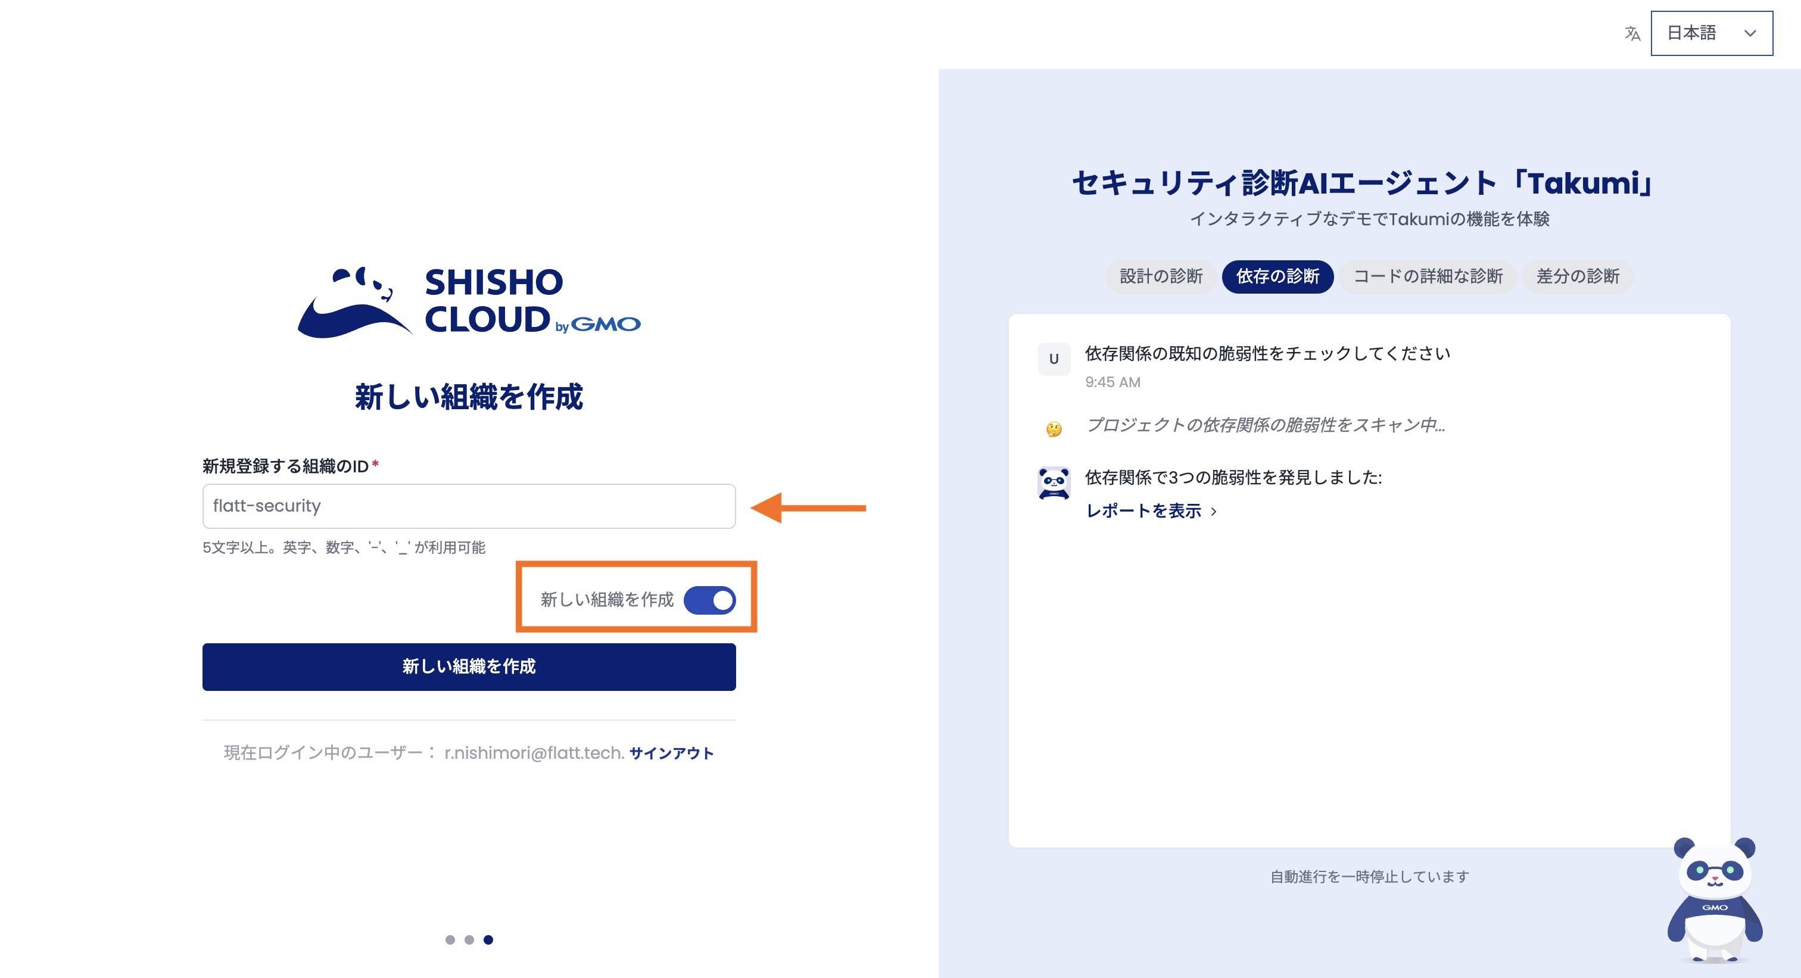Click the 新規登録する組織のID label
Viewport: 1801px width, 978px height.
(286, 466)
